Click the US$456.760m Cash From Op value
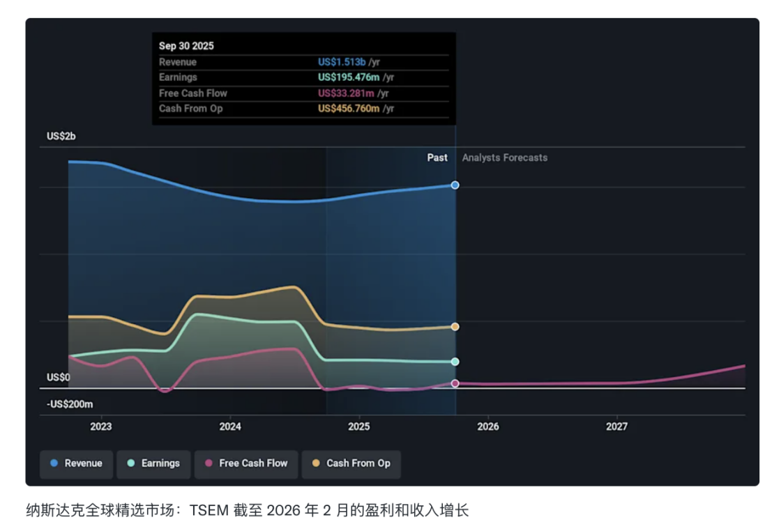772x529 pixels. click(x=349, y=109)
